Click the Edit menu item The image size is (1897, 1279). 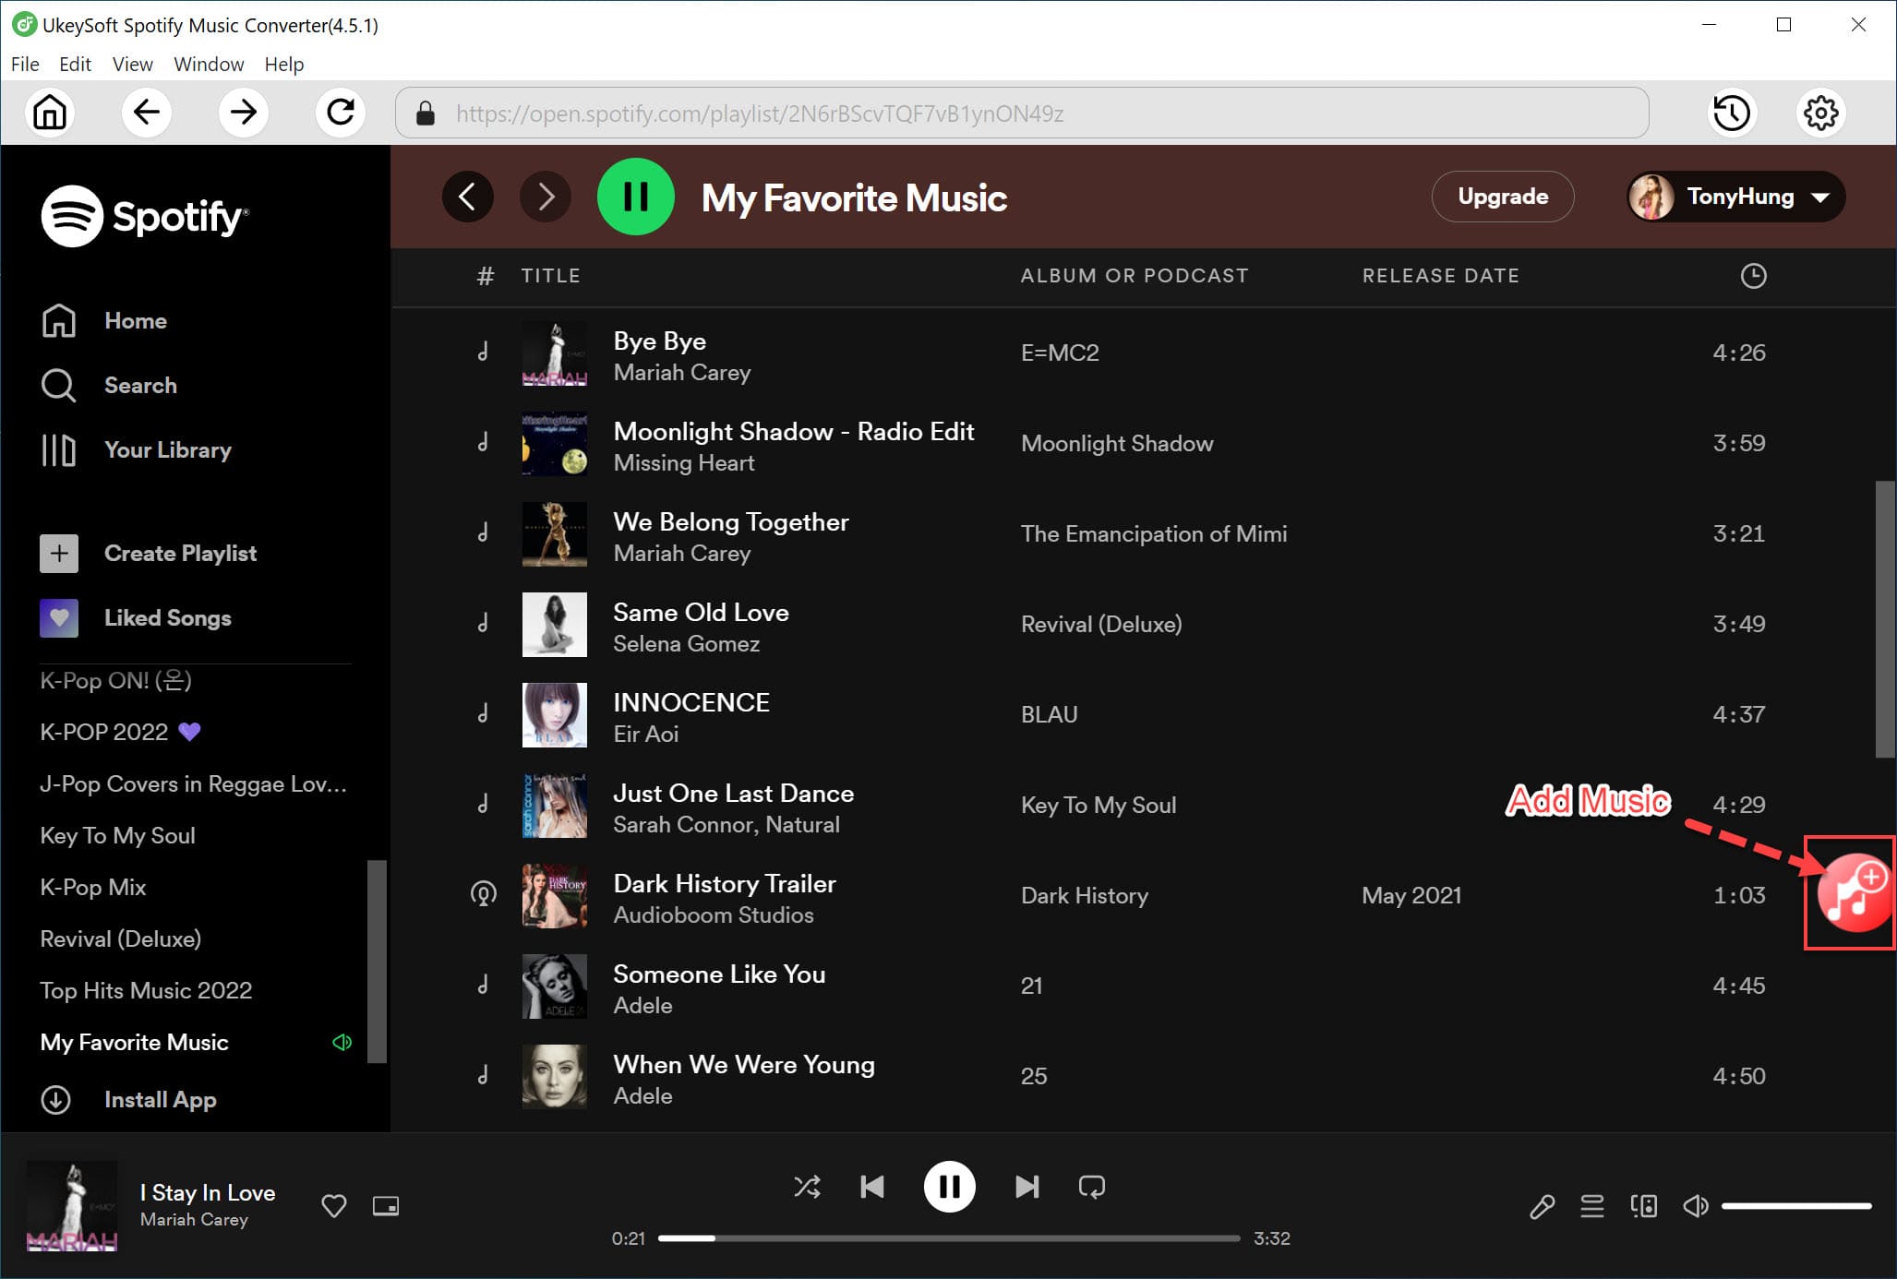(x=73, y=65)
